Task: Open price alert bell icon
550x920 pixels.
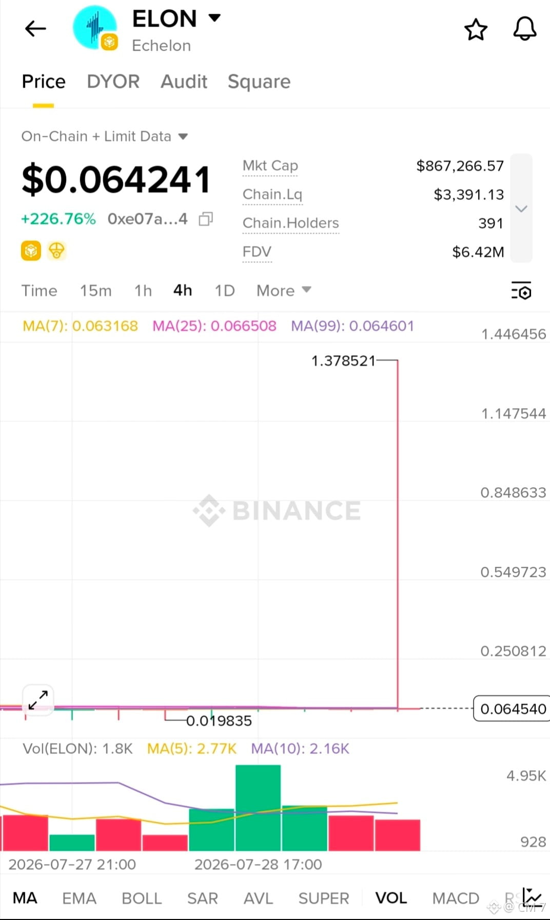Action: (x=525, y=29)
